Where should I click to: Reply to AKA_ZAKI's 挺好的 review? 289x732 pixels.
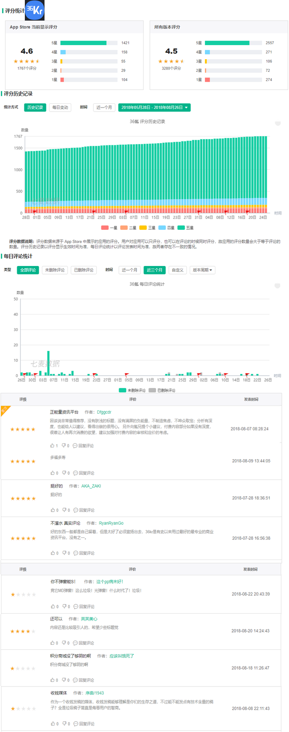pos(84,510)
